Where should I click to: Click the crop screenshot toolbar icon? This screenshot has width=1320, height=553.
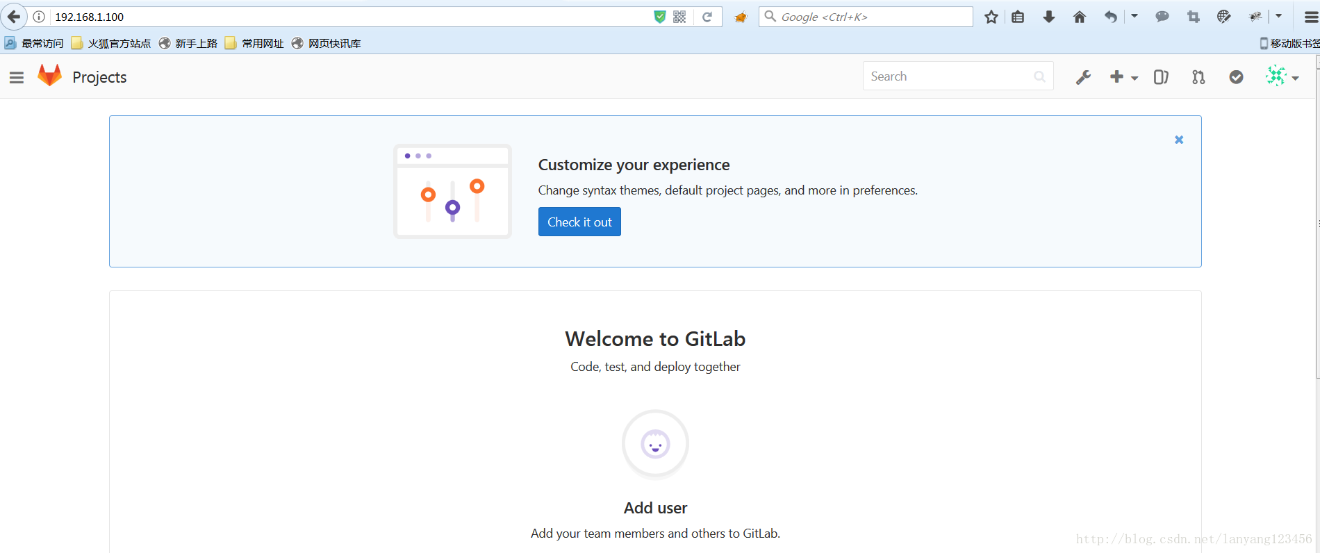[1194, 17]
